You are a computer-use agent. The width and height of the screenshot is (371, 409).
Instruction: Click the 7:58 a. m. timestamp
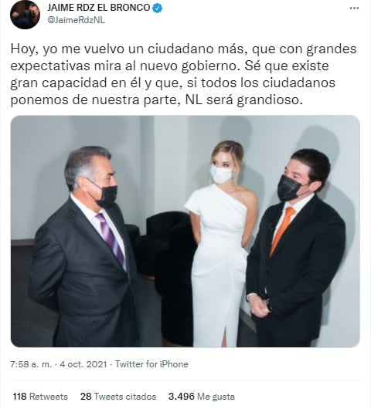[x=32, y=364]
